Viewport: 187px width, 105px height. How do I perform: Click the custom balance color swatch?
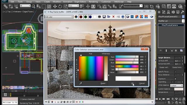tap(179, 89)
